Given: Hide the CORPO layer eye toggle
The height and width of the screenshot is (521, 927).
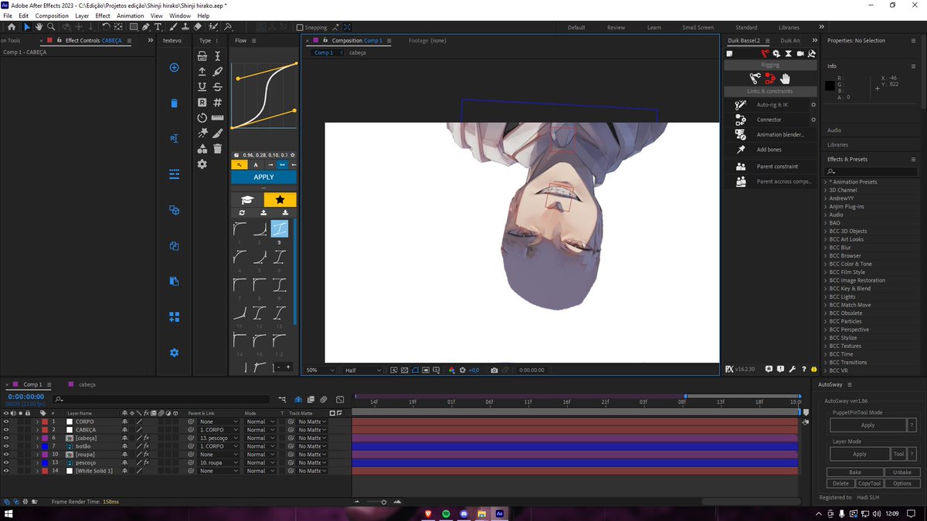Looking at the screenshot, I should [6, 421].
